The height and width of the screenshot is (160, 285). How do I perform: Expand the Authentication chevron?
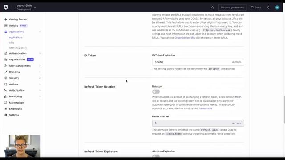pyautogui.click(x=40, y=53)
